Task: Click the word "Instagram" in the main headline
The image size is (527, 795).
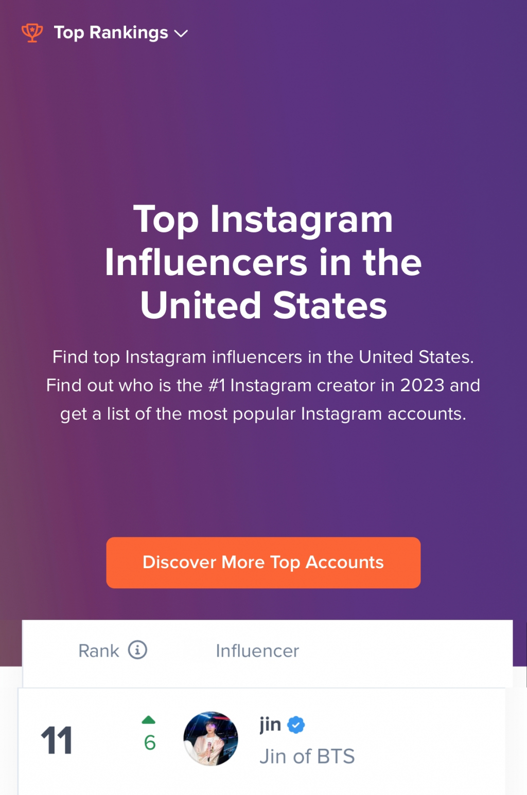Action: [302, 220]
